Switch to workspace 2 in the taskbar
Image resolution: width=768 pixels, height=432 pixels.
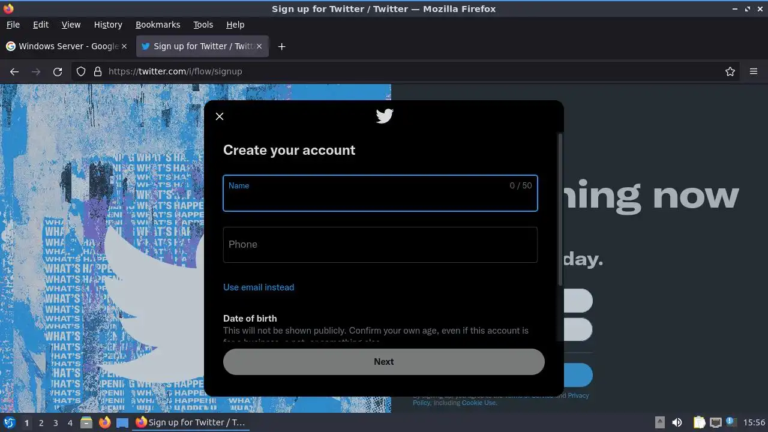coord(41,422)
